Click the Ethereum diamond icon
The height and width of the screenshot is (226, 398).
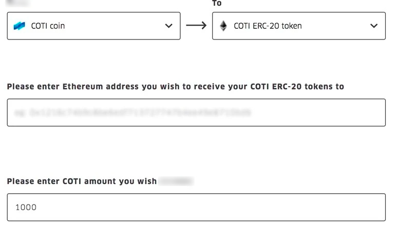click(x=223, y=26)
